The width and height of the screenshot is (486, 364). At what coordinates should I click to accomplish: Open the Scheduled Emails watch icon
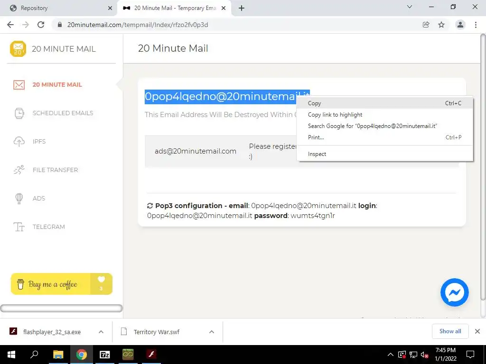pos(19,113)
